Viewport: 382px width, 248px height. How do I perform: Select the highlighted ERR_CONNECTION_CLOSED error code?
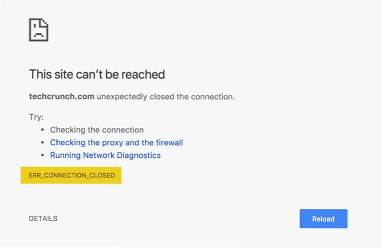click(71, 175)
